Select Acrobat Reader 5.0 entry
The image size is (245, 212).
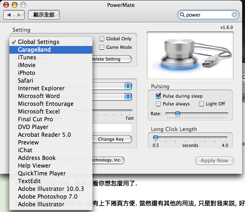pos(51,135)
